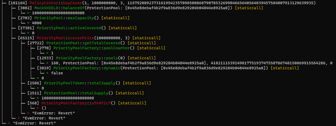Click PriorityPoolFactory::dynamic staticcall entry
This screenshot has height=126, width=336.
(168, 68)
